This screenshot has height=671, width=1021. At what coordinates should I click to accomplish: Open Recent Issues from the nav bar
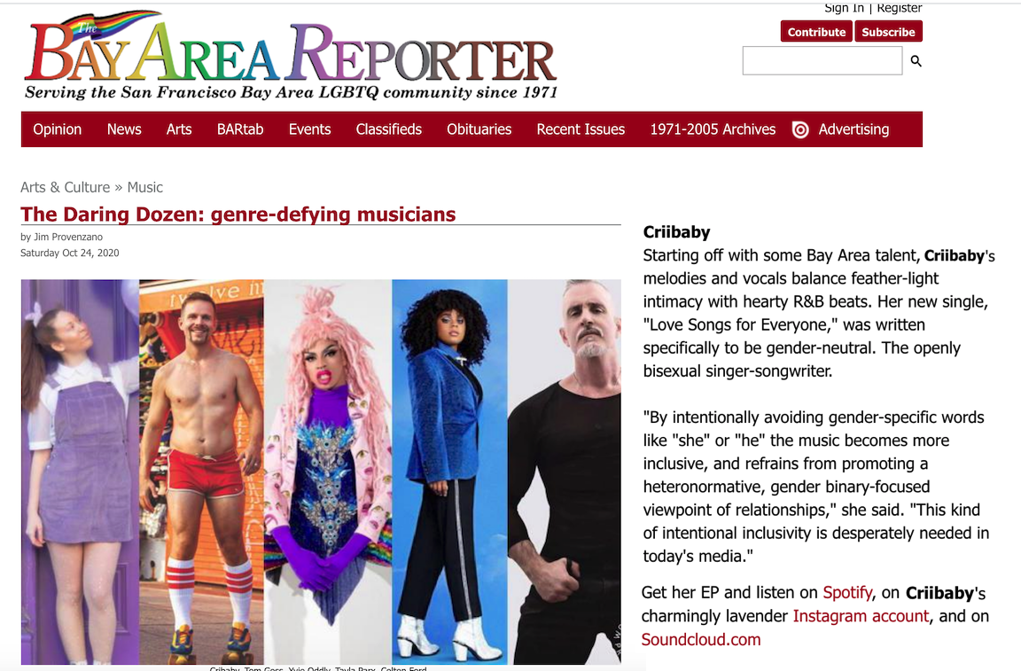[x=581, y=129]
